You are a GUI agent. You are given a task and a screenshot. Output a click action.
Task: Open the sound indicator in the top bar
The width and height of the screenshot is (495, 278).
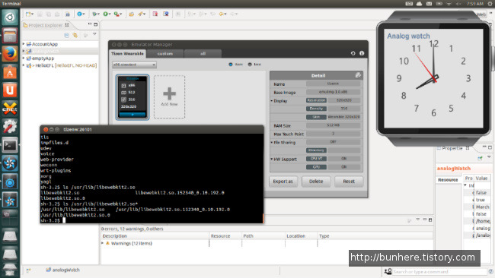pyautogui.click(x=458, y=4)
